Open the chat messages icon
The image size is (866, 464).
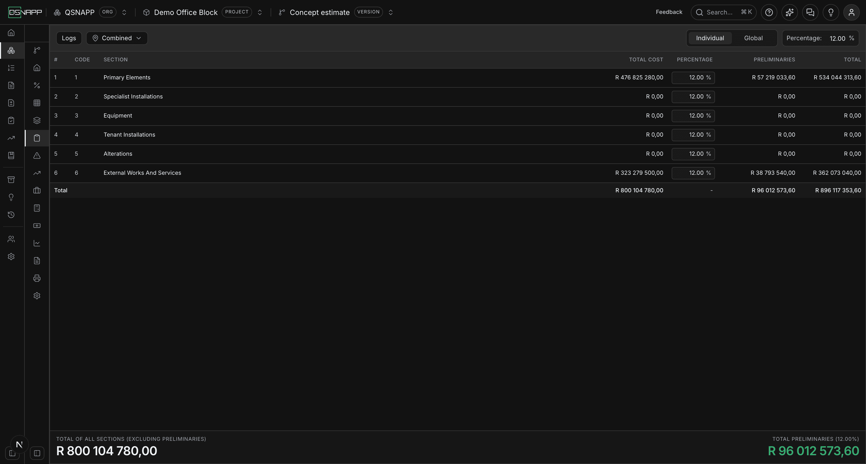[x=810, y=12]
